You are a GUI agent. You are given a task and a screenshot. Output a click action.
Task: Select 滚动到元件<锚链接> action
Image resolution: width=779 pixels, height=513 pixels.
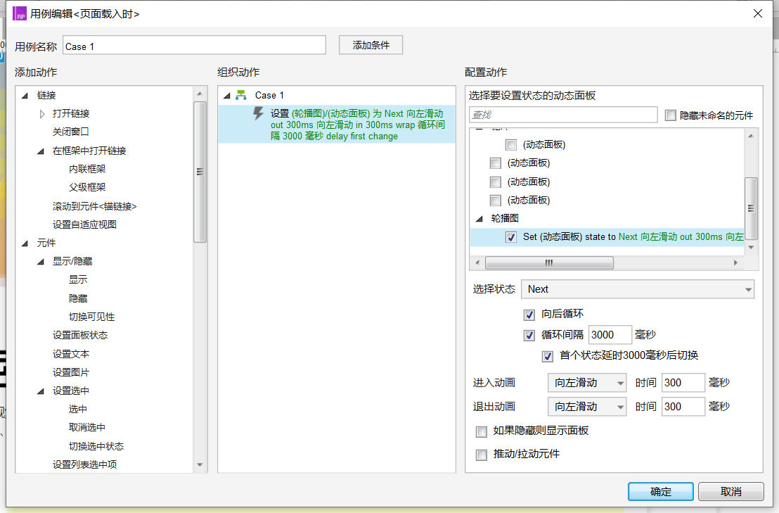[x=94, y=206]
